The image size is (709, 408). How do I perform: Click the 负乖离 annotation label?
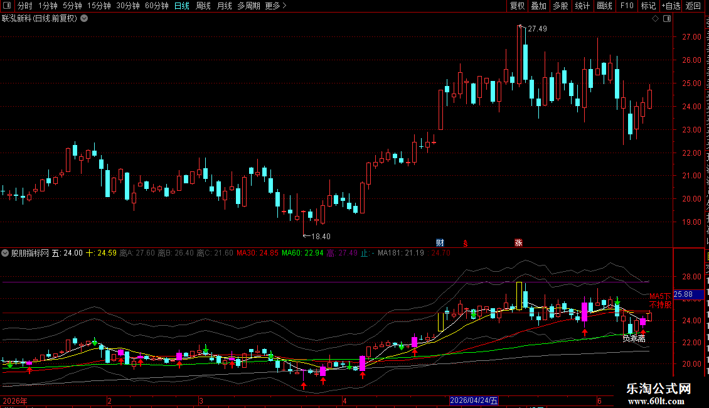[634, 338]
